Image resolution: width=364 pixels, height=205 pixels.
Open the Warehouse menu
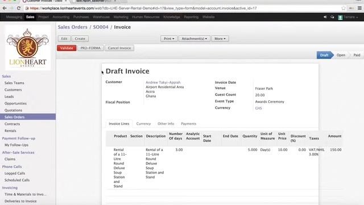[x=101, y=17]
